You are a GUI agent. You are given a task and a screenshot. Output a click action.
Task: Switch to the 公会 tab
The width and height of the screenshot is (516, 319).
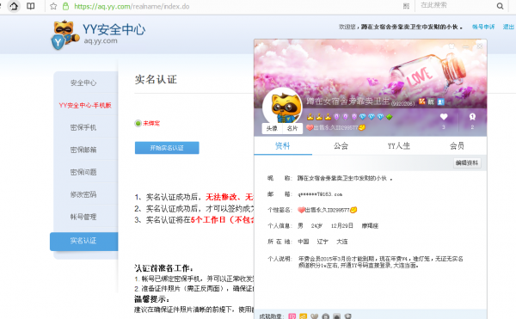point(341,145)
